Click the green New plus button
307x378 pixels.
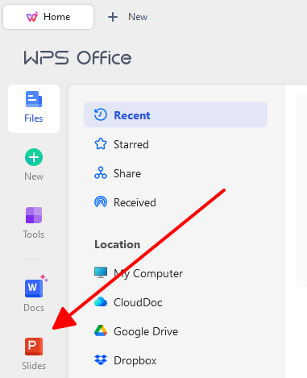34,157
